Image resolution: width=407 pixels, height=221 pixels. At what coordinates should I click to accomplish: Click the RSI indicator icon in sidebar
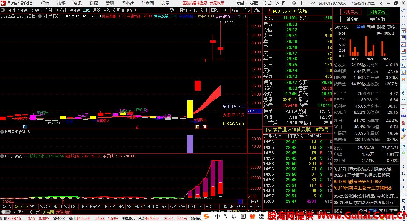coord(403,116)
